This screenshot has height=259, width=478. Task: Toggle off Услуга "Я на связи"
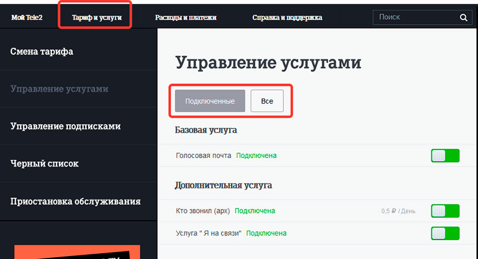pyautogui.click(x=445, y=233)
